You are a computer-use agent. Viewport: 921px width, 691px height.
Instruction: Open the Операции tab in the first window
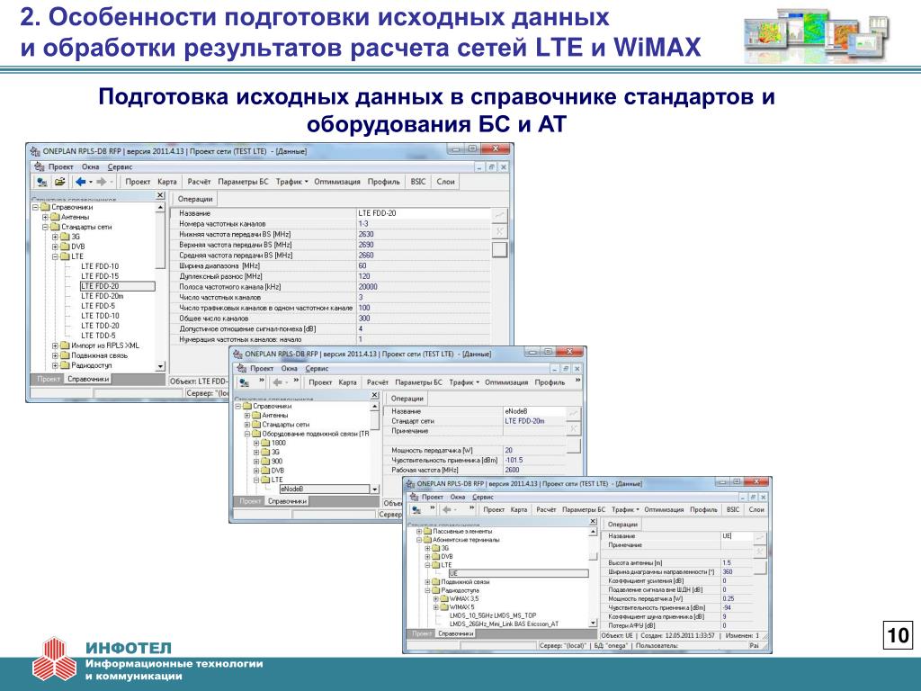click(x=195, y=199)
